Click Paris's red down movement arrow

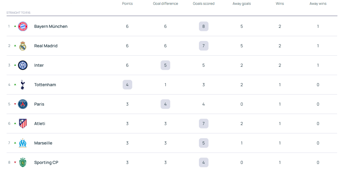(x=15, y=104)
